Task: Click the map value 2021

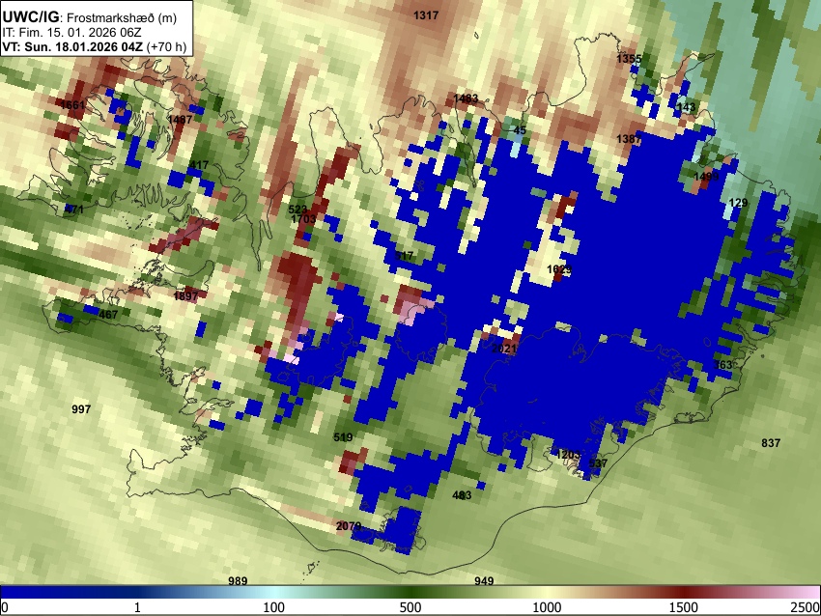Action: pyautogui.click(x=504, y=348)
